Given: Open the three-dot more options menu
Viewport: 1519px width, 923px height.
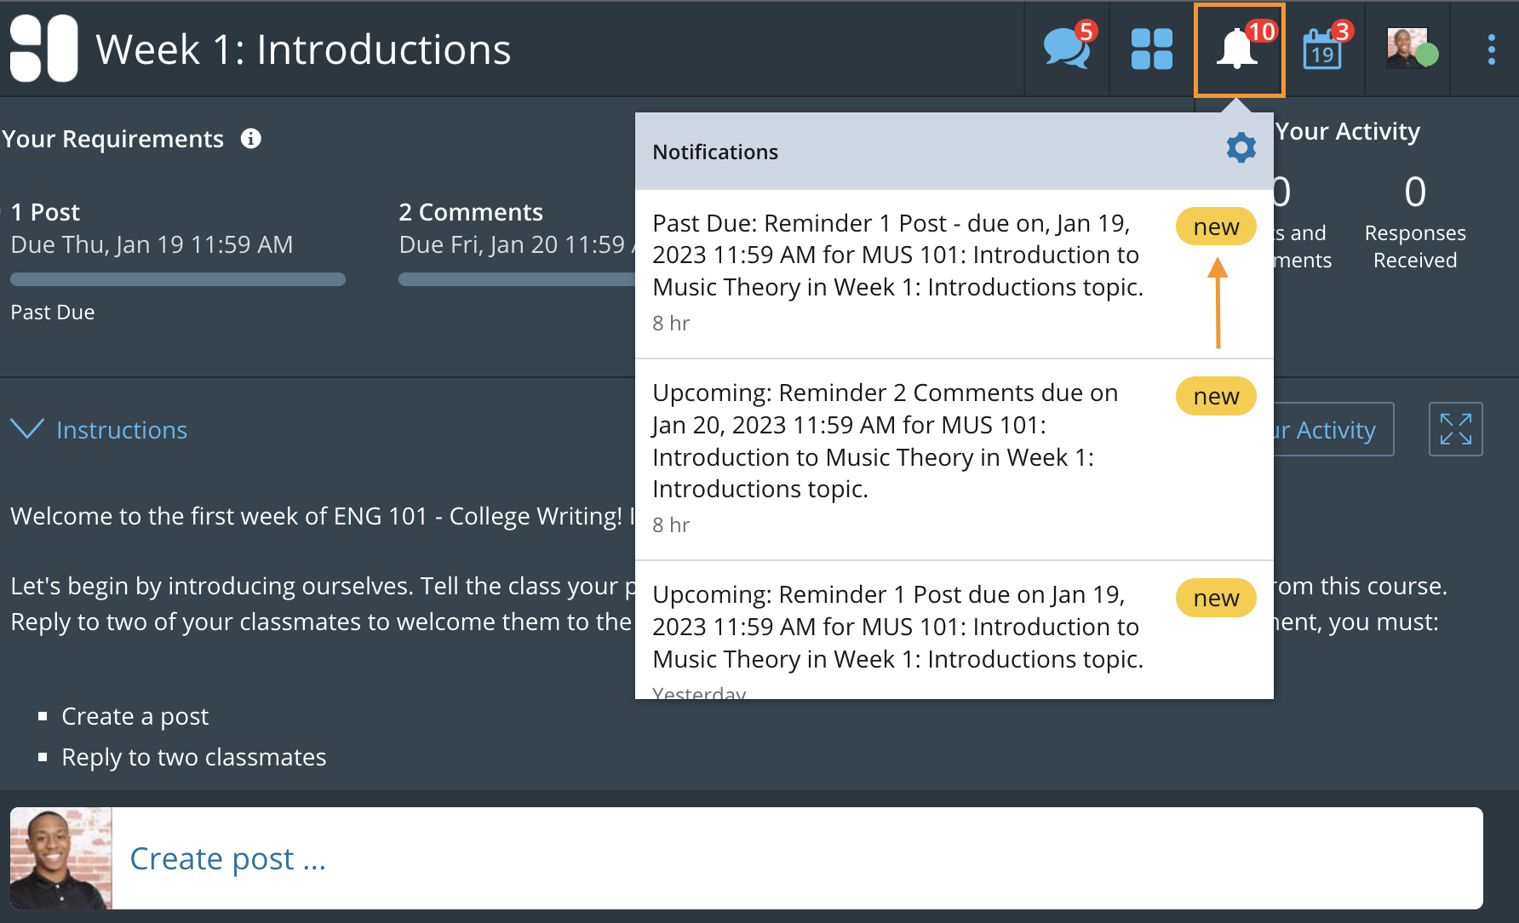Looking at the screenshot, I should [x=1491, y=49].
